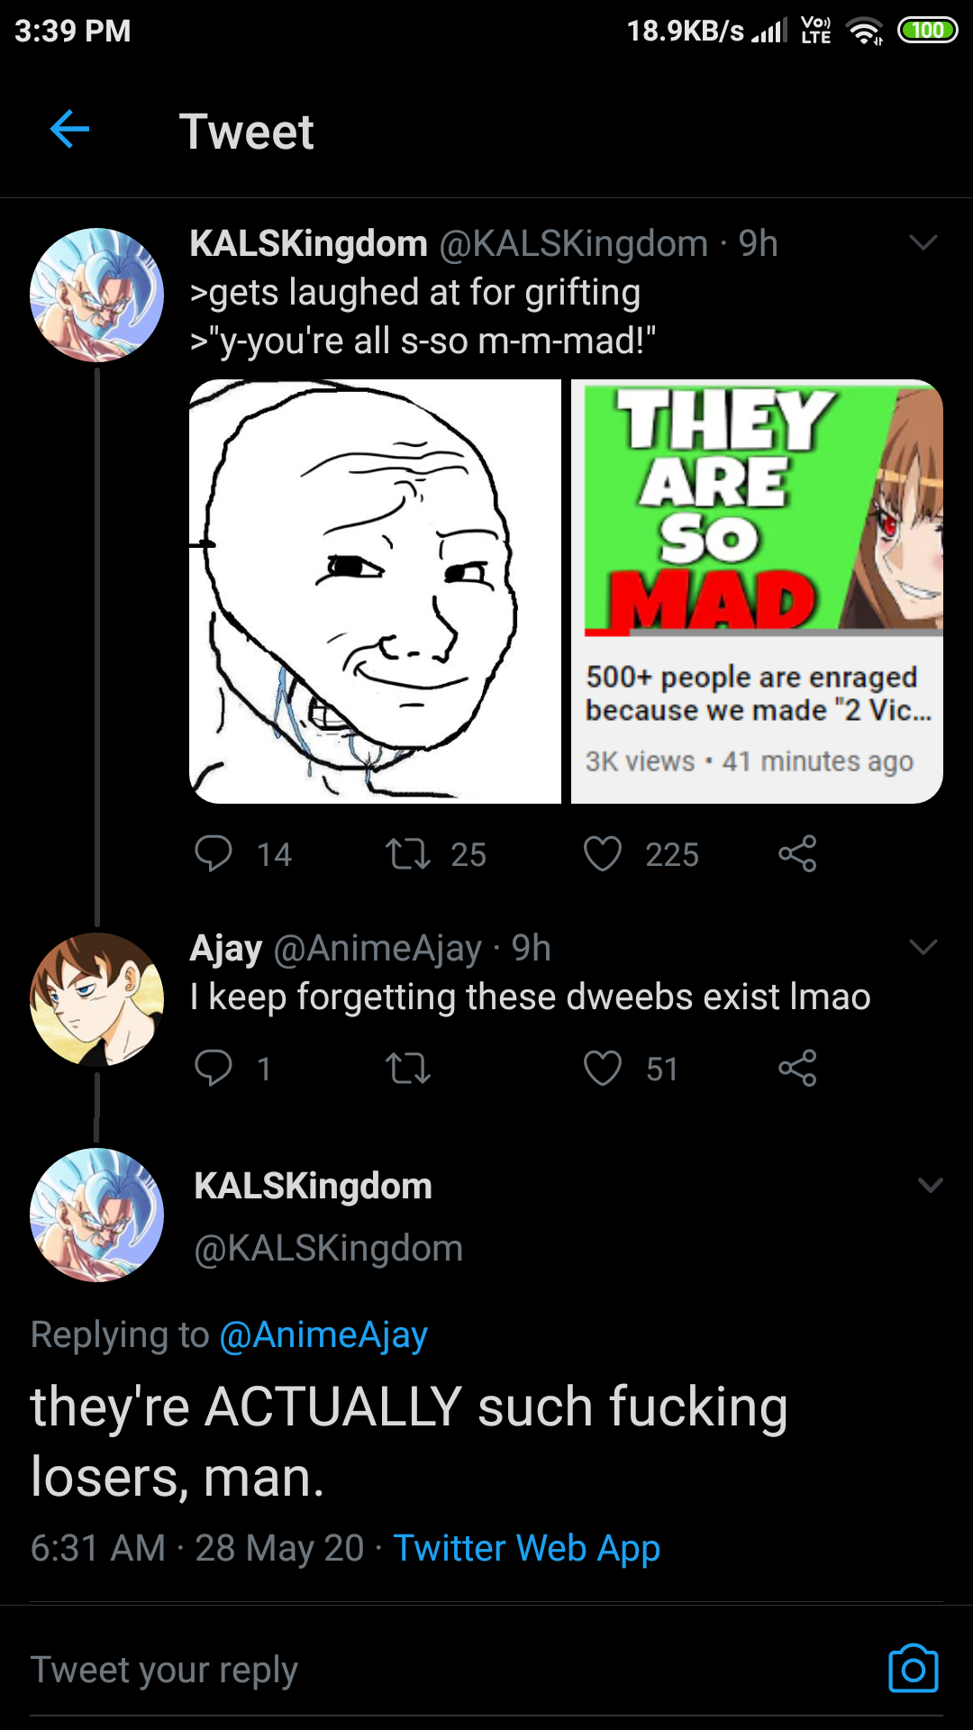
Task: Open KALSKingdom's avatar on the main tweet
Action: point(96,1215)
